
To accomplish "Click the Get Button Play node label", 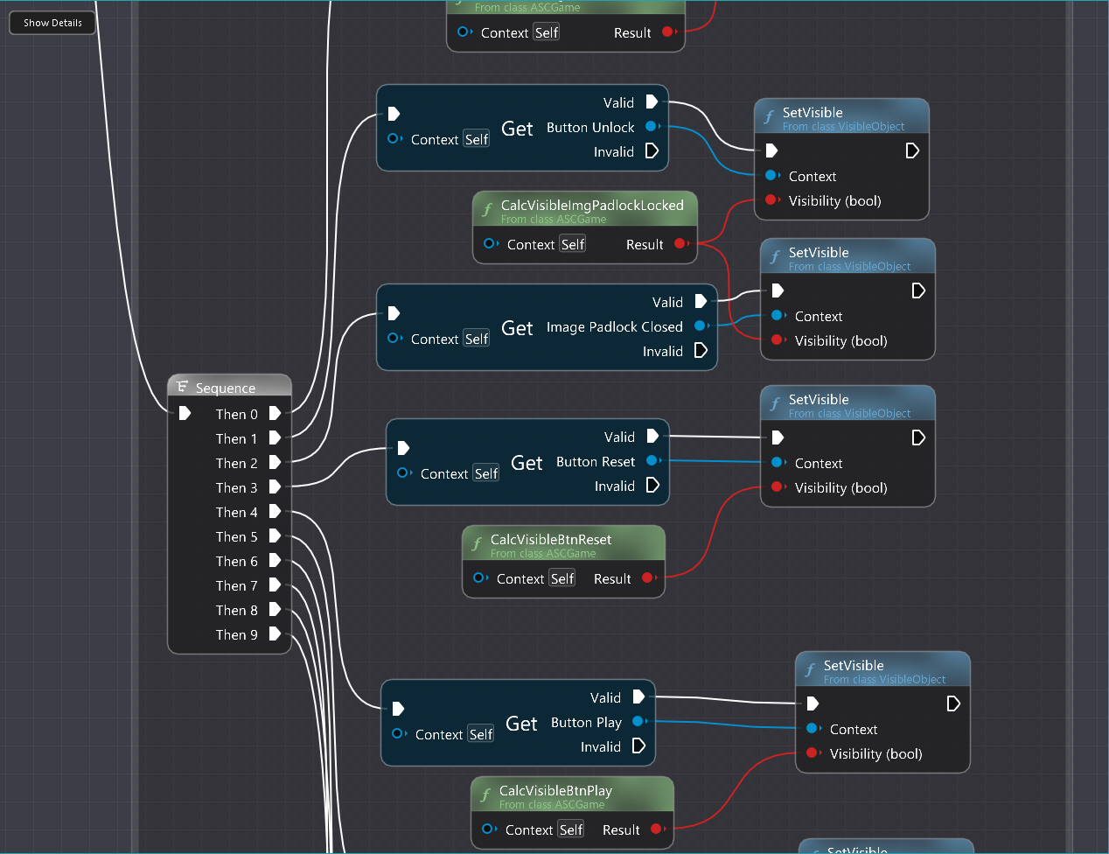I will 521,724.
